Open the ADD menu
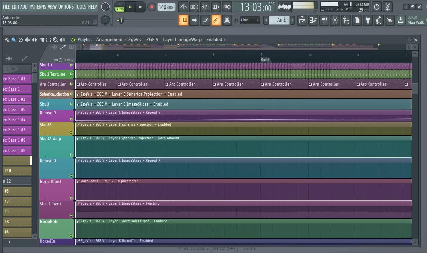This screenshot has width=427, height=253. [24, 7]
